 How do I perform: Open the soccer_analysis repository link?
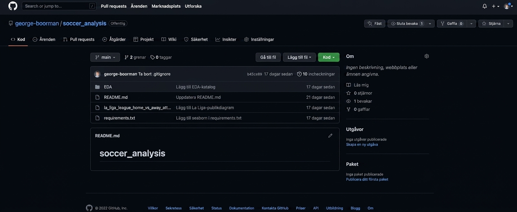85,23
